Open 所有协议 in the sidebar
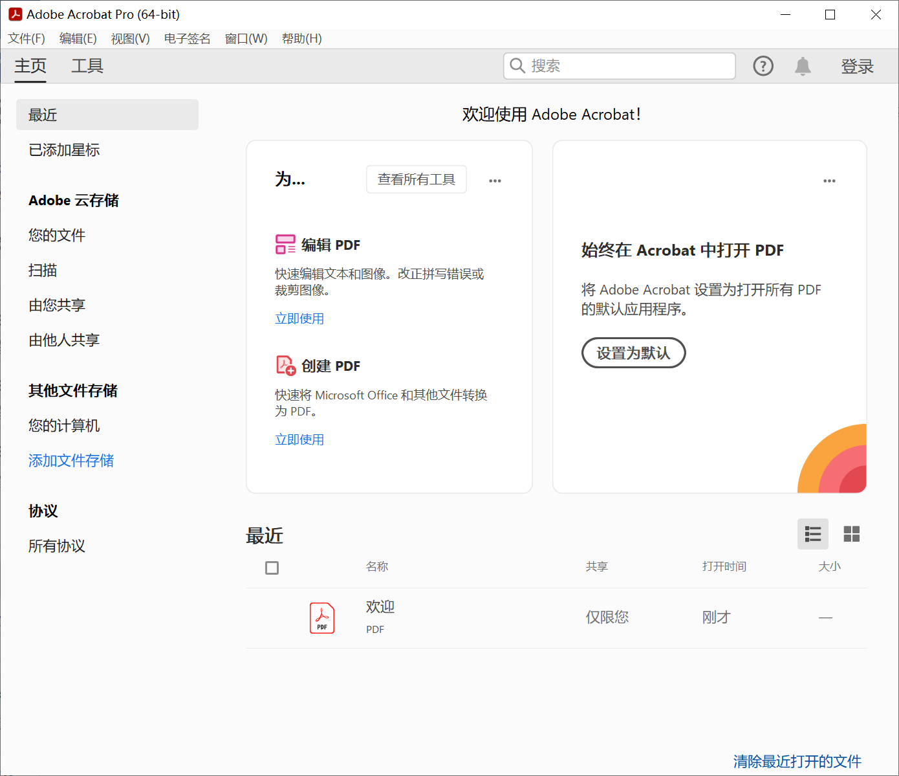The height and width of the screenshot is (776, 899). 57,546
